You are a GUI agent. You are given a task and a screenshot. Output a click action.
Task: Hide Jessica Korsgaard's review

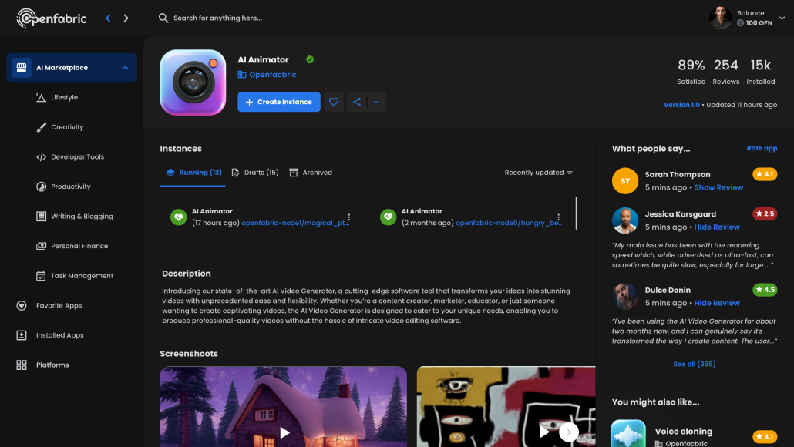717,227
